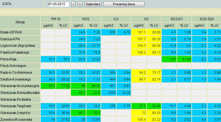Go to next day with > button
221x122 pixels.
click(80, 4)
